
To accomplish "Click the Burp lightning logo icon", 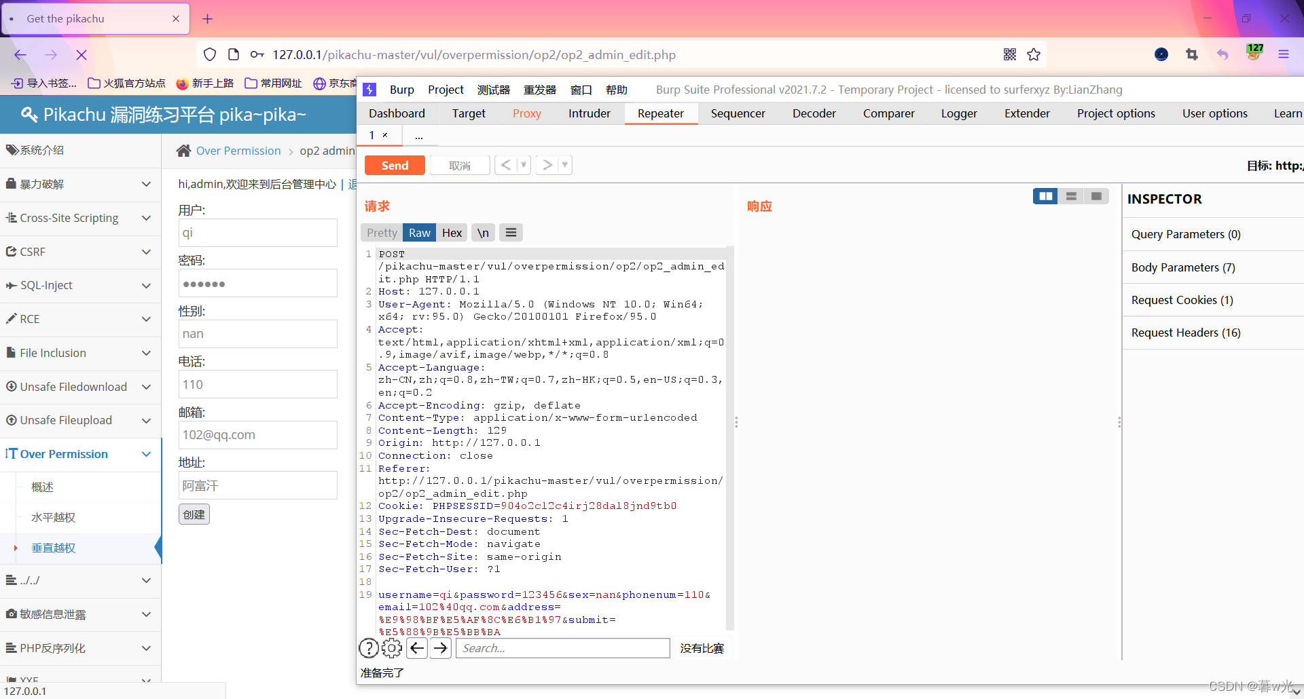I will pos(369,90).
